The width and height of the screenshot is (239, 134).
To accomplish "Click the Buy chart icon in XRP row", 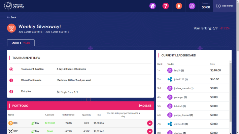I will click(x=33, y=131).
